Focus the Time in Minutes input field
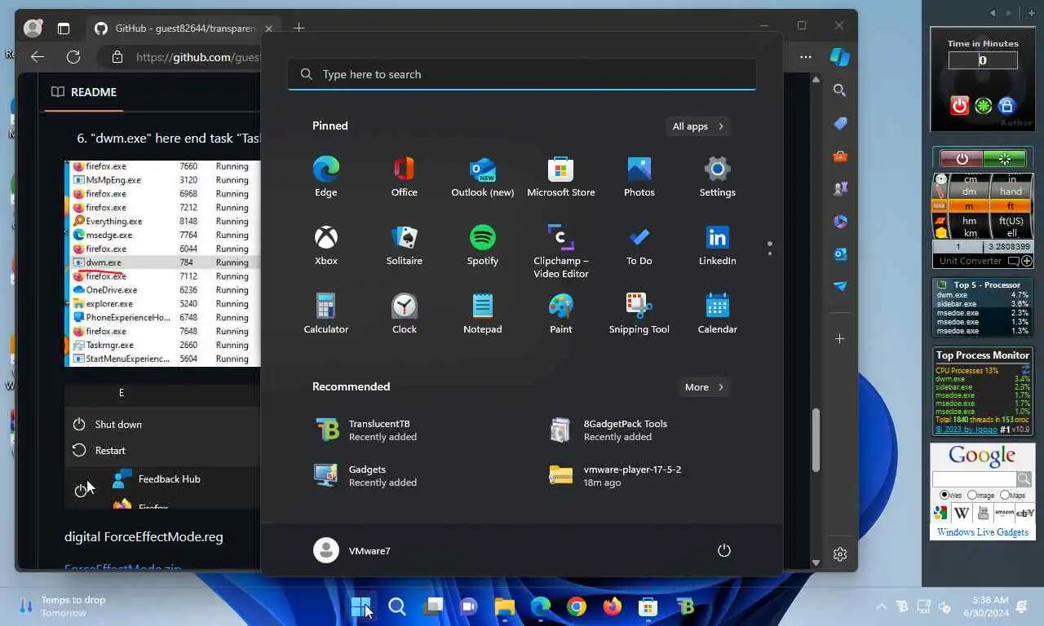Image resolution: width=1044 pixels, height=626 pixels. click(x=983, y=60)
